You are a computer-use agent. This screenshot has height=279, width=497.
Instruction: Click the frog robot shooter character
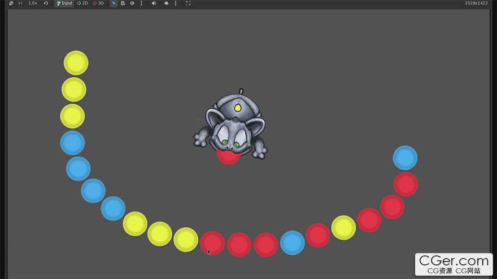231,125
